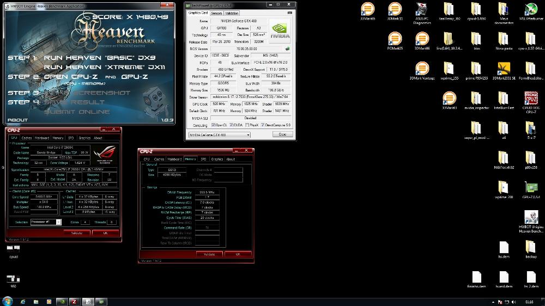Screen dimensions: 545x306
Task: Open CPU tab in right CPU-Z window
Action: tap(147, 159)
